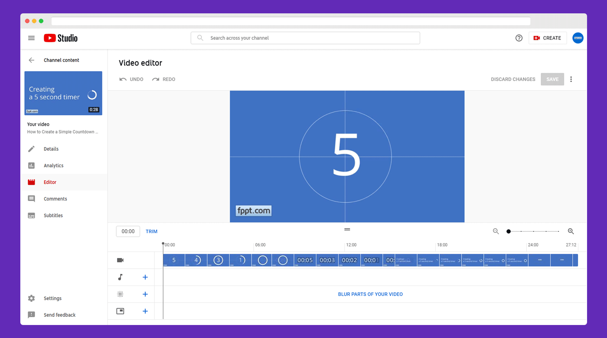607x338 pixels.
Task: Open the three-dot more options menu
Action: [571, 79]
